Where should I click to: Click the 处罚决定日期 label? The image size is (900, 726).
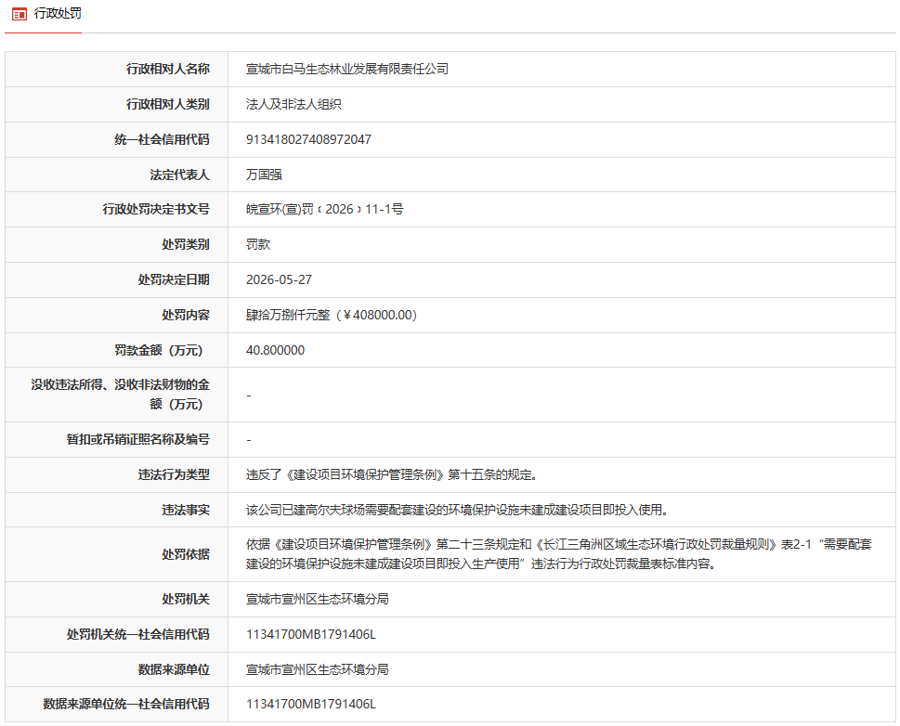pos(174,280)
